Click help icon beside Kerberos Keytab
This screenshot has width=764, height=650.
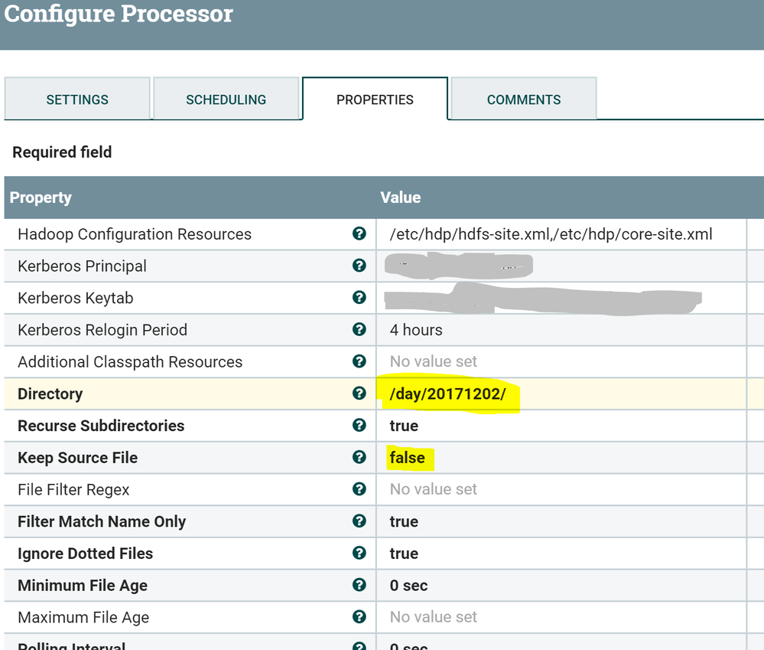(x=359, y=298)
